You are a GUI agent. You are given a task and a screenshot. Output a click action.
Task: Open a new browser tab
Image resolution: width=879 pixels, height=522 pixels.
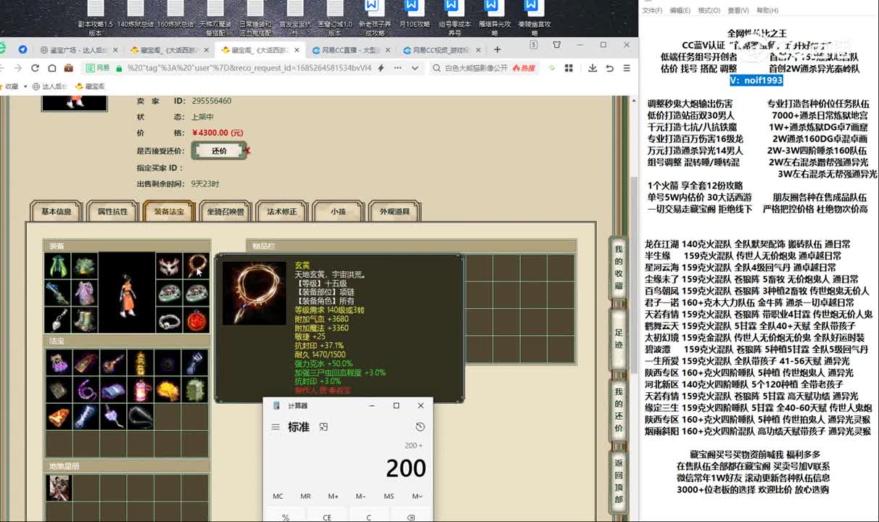click(x=498, y=50)
